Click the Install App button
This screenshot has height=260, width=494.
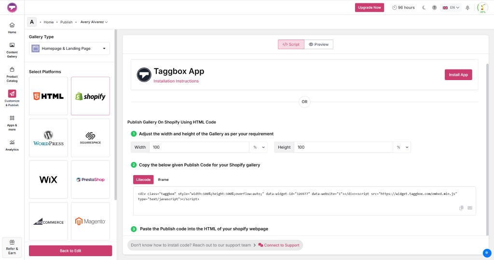pos(458,75)
